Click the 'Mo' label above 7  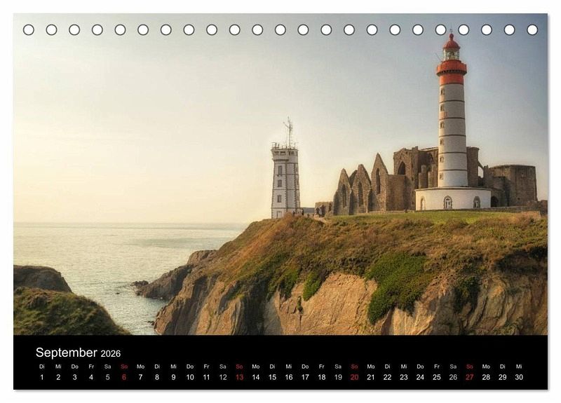tap(141, 367)
